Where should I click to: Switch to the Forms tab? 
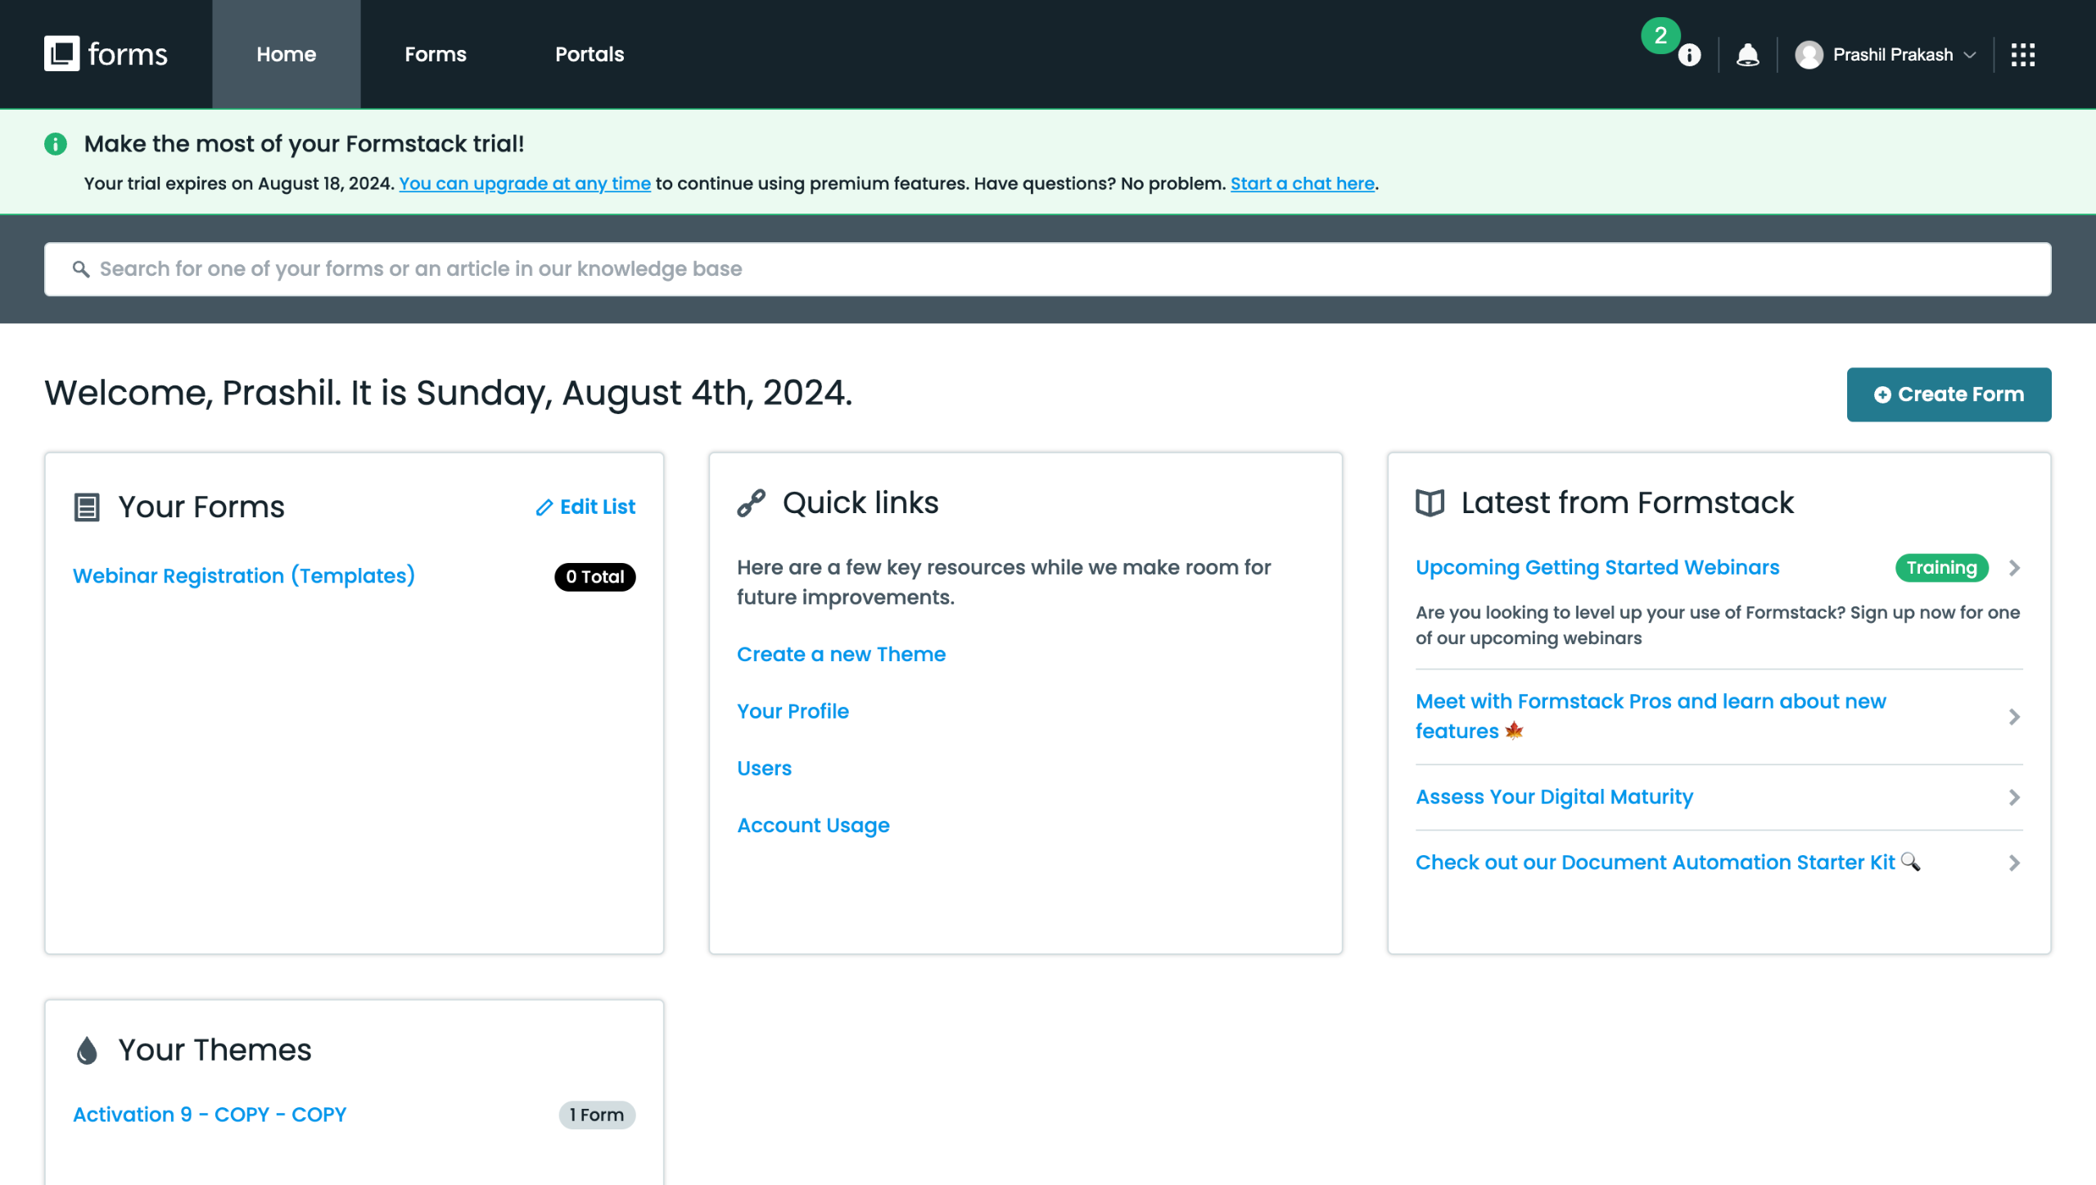(x=435, y=54)
